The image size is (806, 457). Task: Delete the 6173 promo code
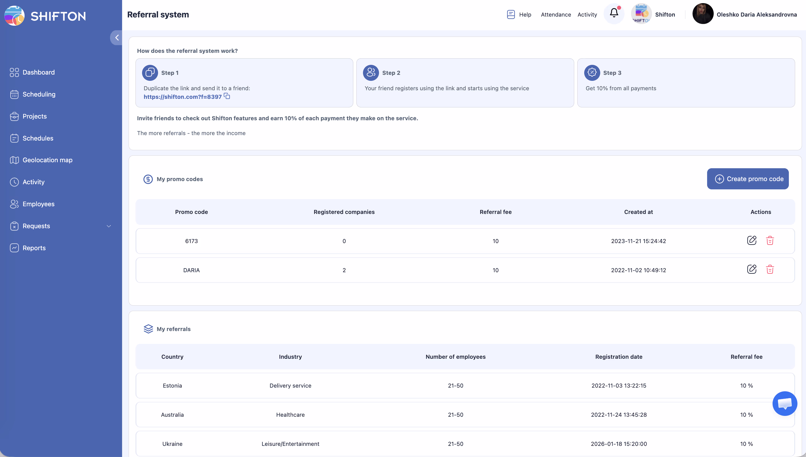770,240
